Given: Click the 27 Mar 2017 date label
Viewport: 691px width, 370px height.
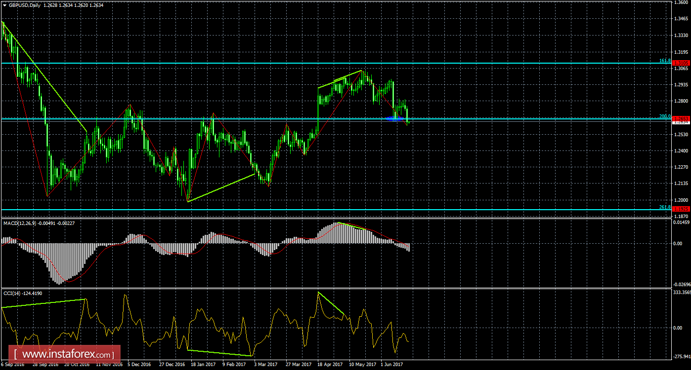Looking at the screenshot, I should tap(299, 365).
